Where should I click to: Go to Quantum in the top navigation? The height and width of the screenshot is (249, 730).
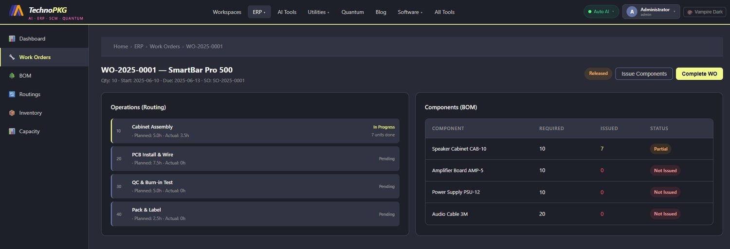(x=352, y=12)
